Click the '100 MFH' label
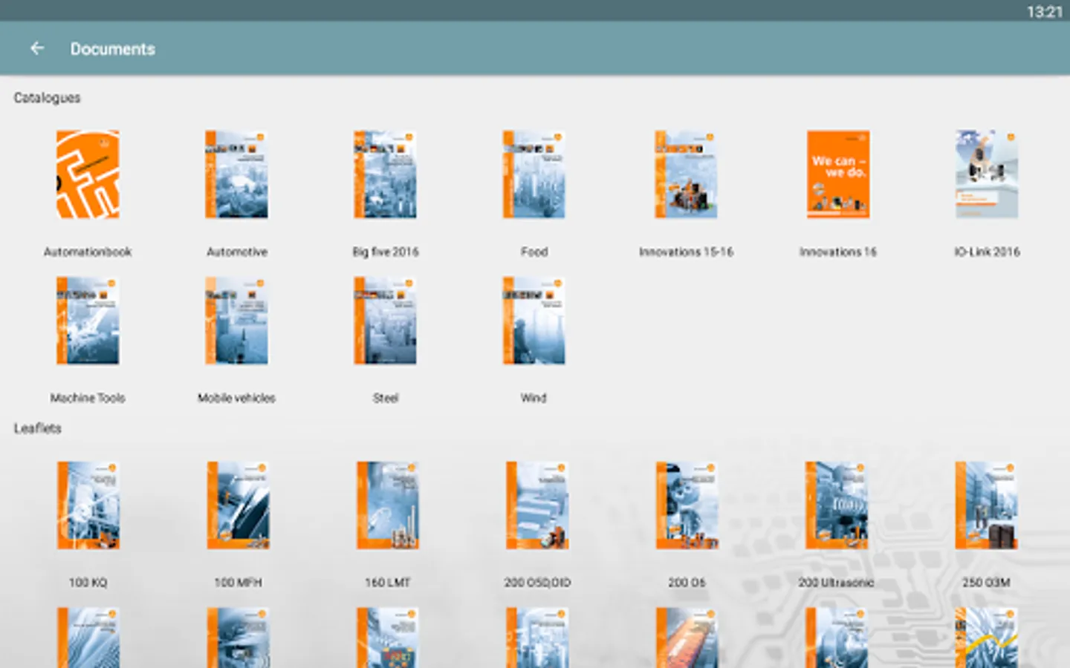 (x=238, y=583)
